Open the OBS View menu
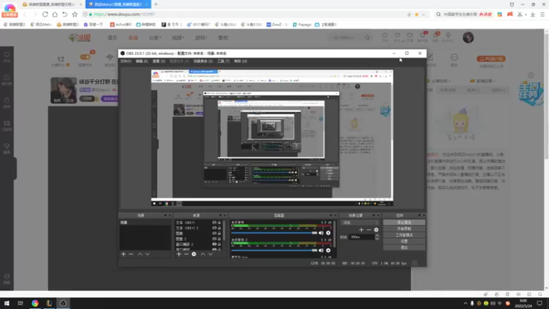This screenshot has height=309, width=549. 159,61
